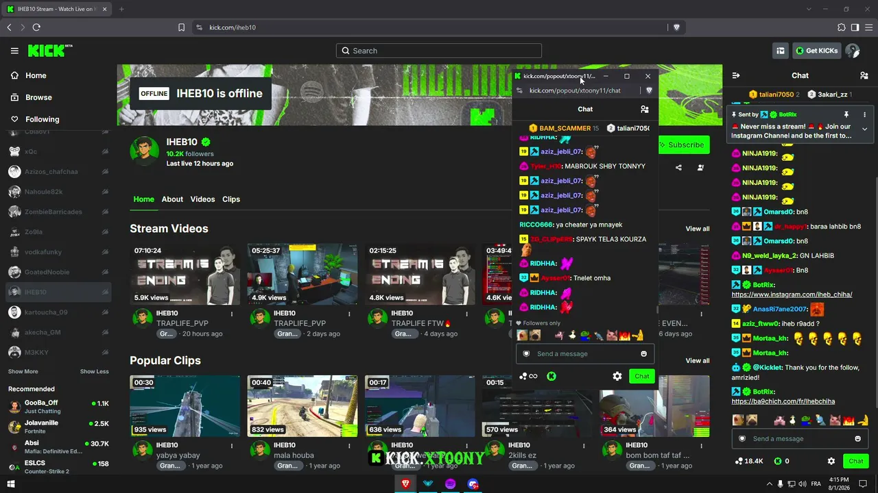Toggle notifications for Azizos_chafchaa

[105, 172]
